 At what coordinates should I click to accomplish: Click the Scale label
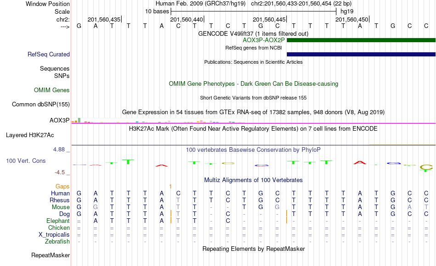tap(62, 11)
